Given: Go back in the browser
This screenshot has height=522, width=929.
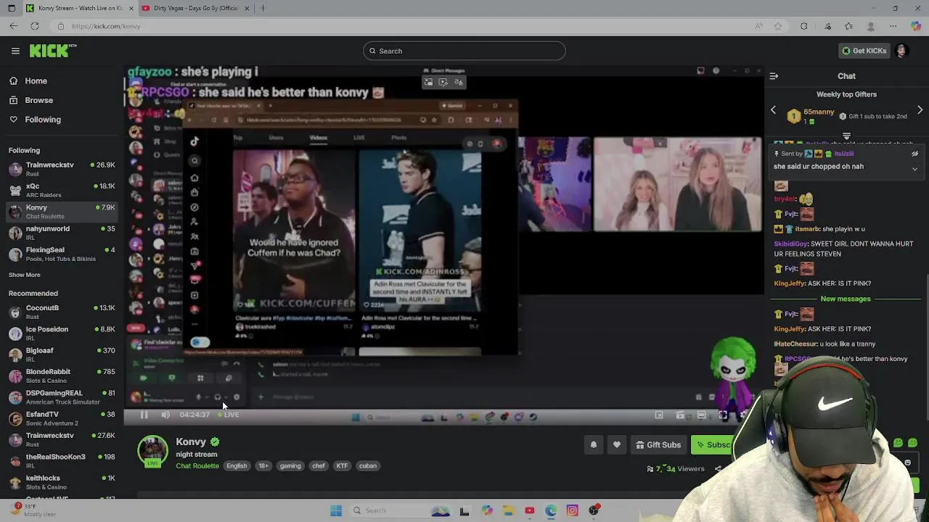Looking at the screenshot, I should tap(14, 26).
